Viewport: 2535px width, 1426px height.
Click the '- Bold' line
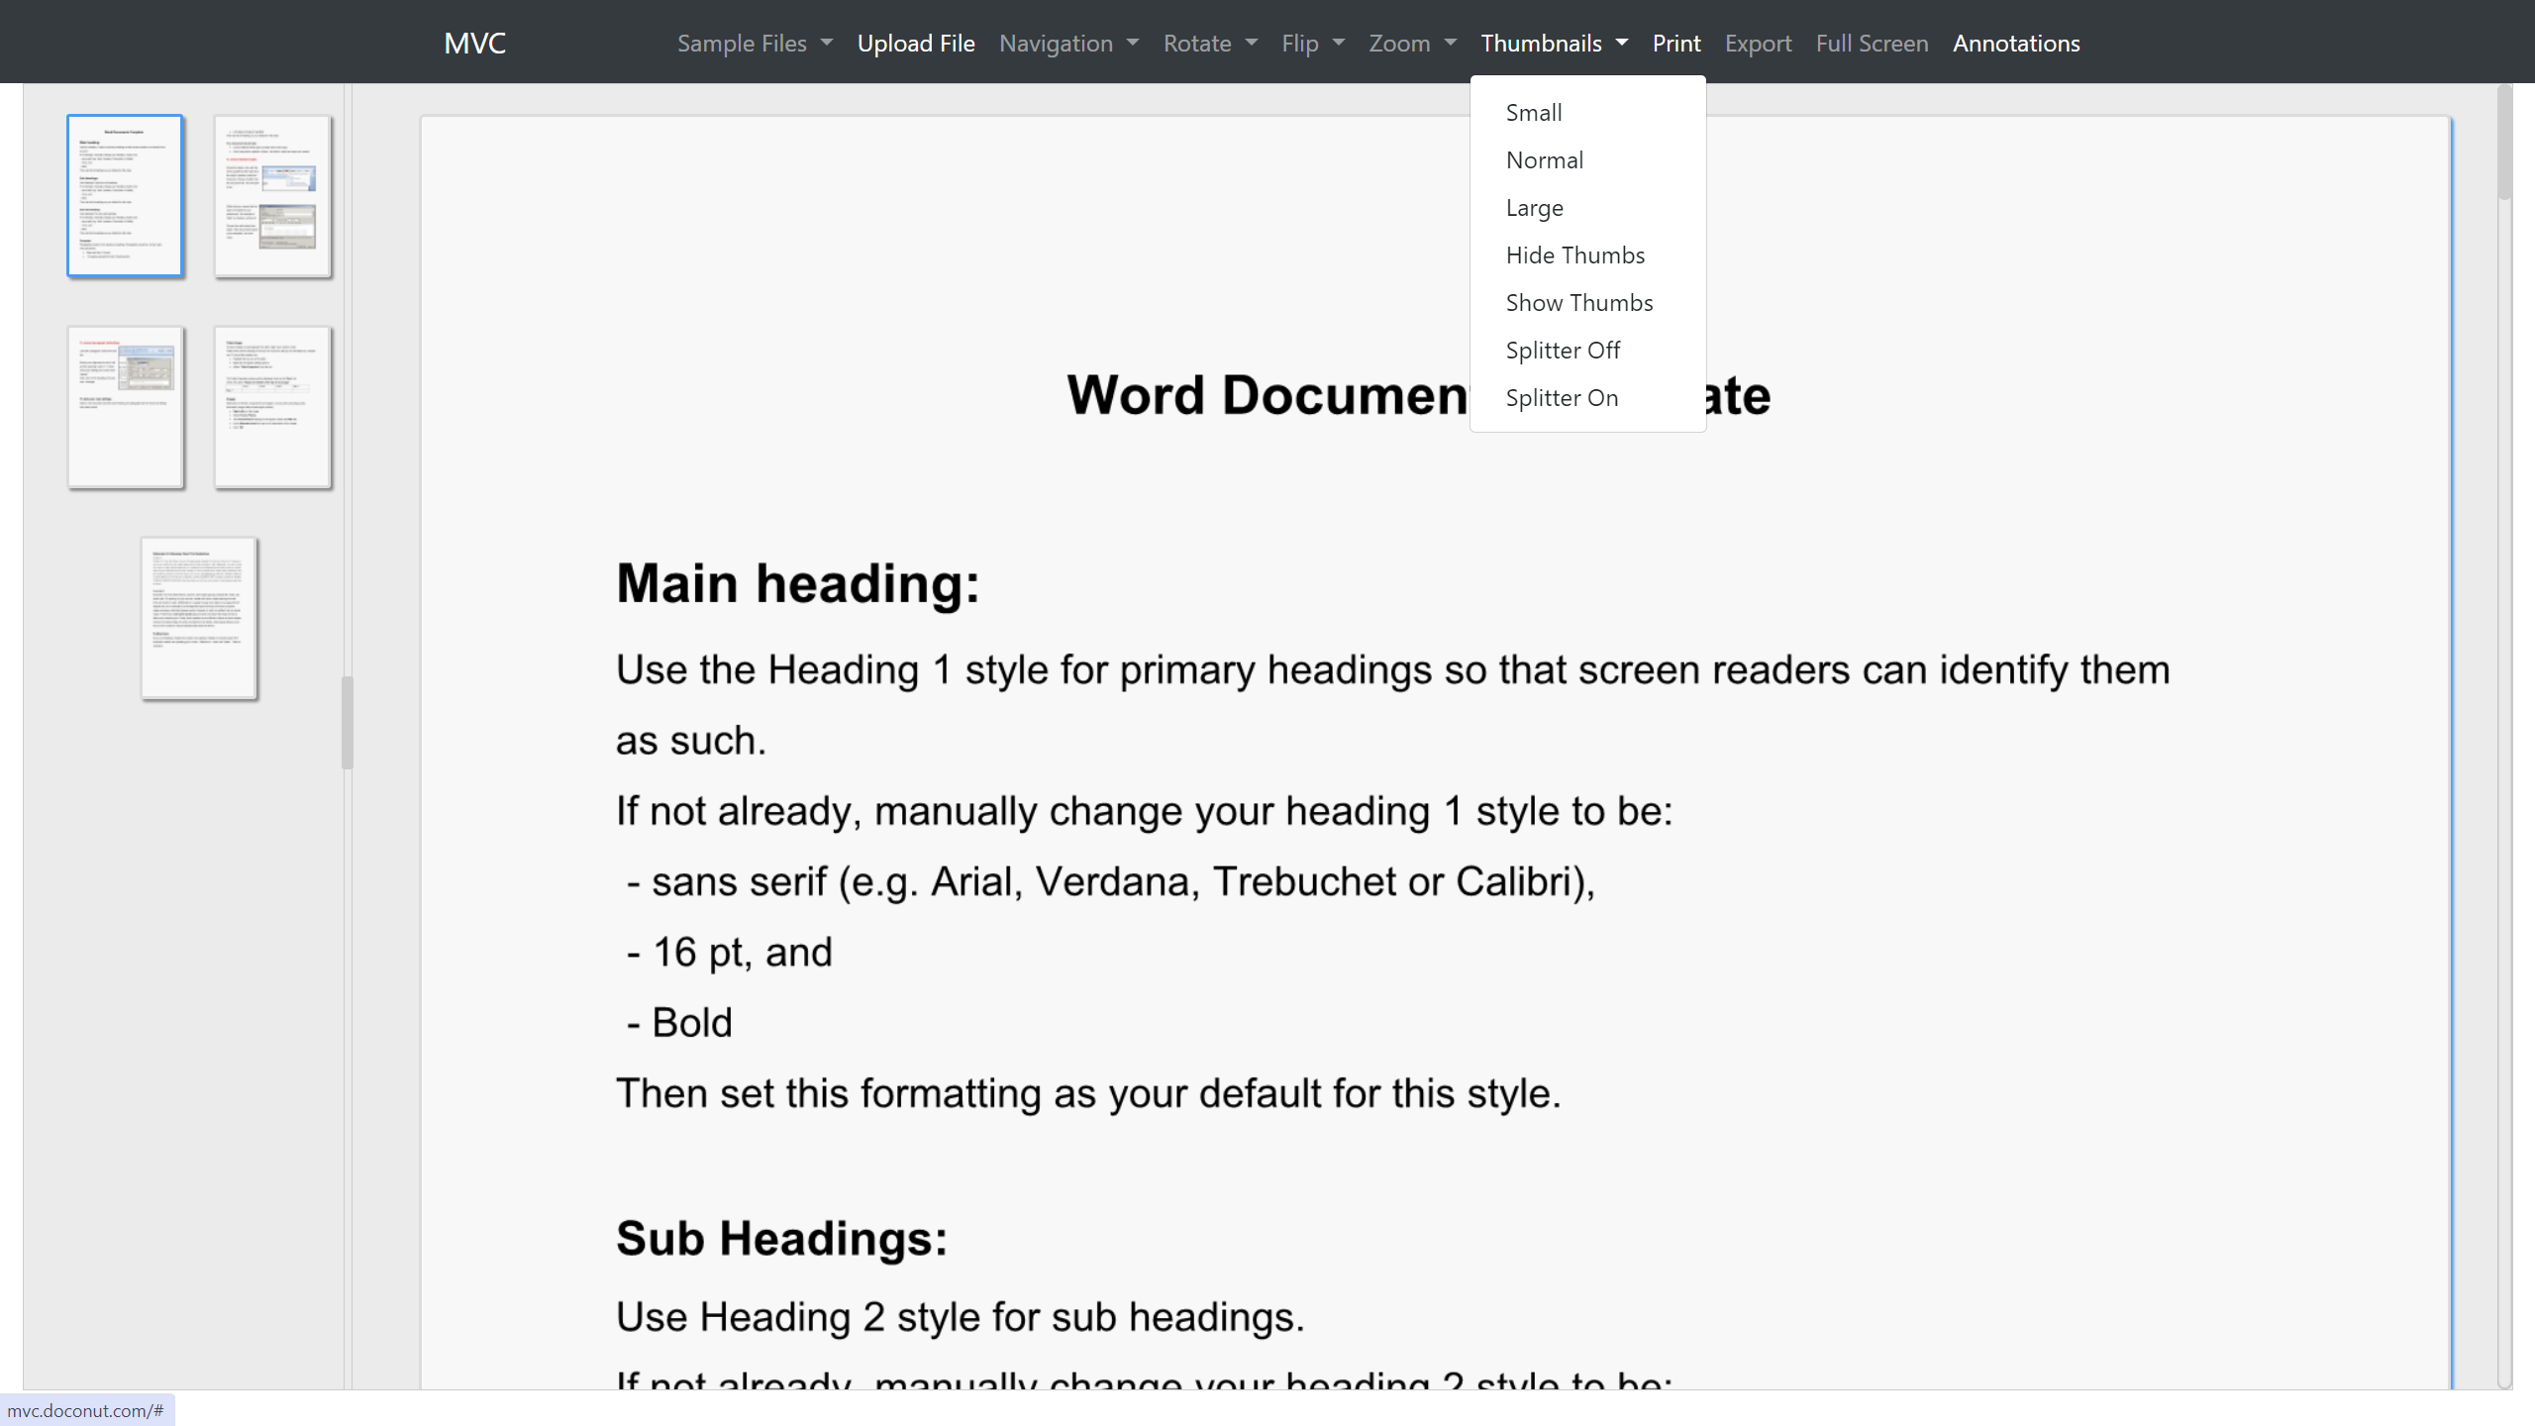coord(679,1023)
